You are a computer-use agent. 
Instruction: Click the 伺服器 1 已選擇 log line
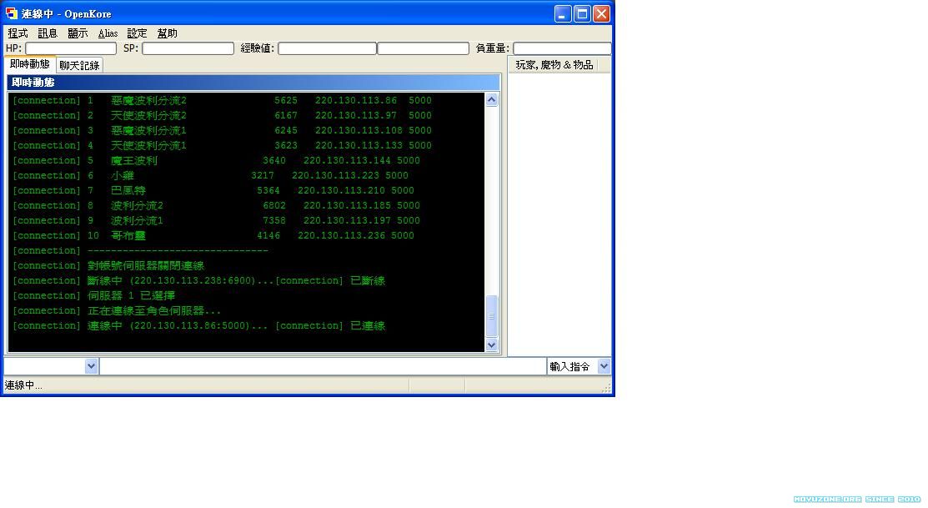[93, 296]
